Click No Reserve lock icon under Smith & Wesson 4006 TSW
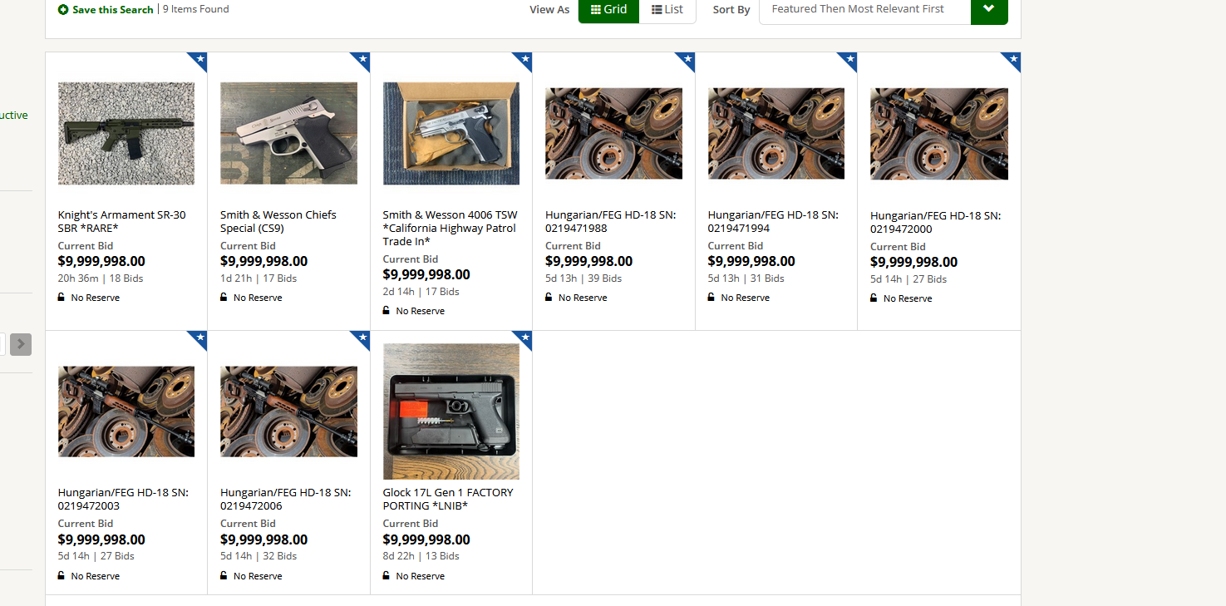This screenshot has height=606, width=1226. click(387, 310)
